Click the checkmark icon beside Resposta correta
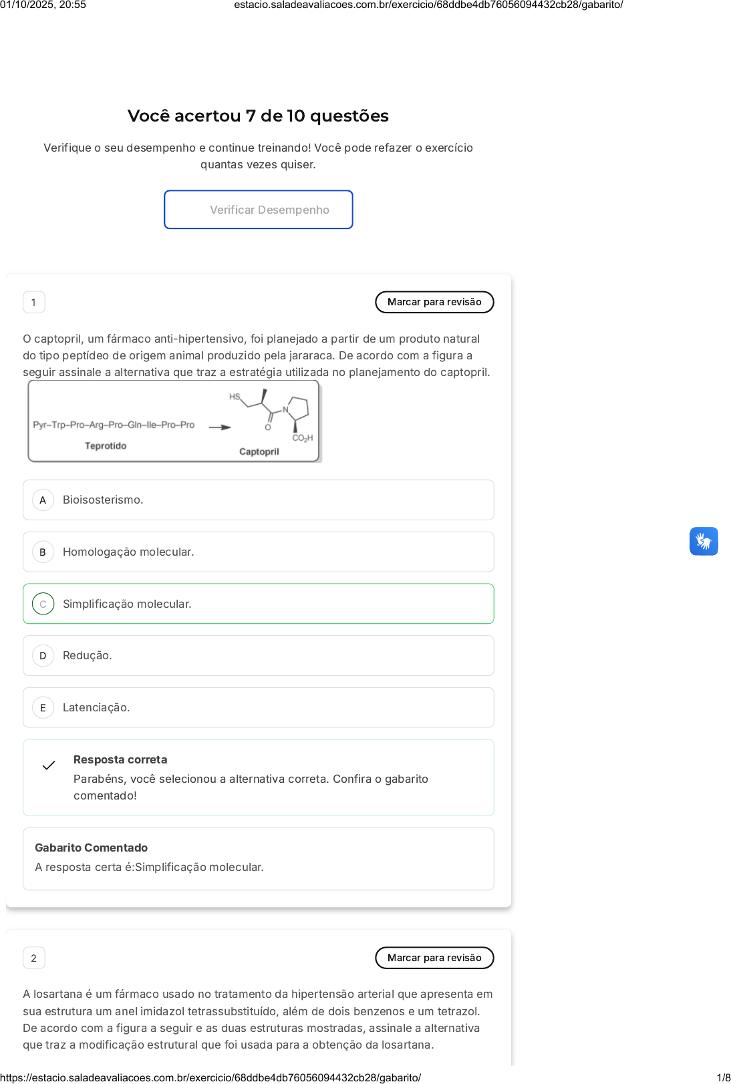The width and height of the screenshot is (731, 1084). (x=49, y=765)
